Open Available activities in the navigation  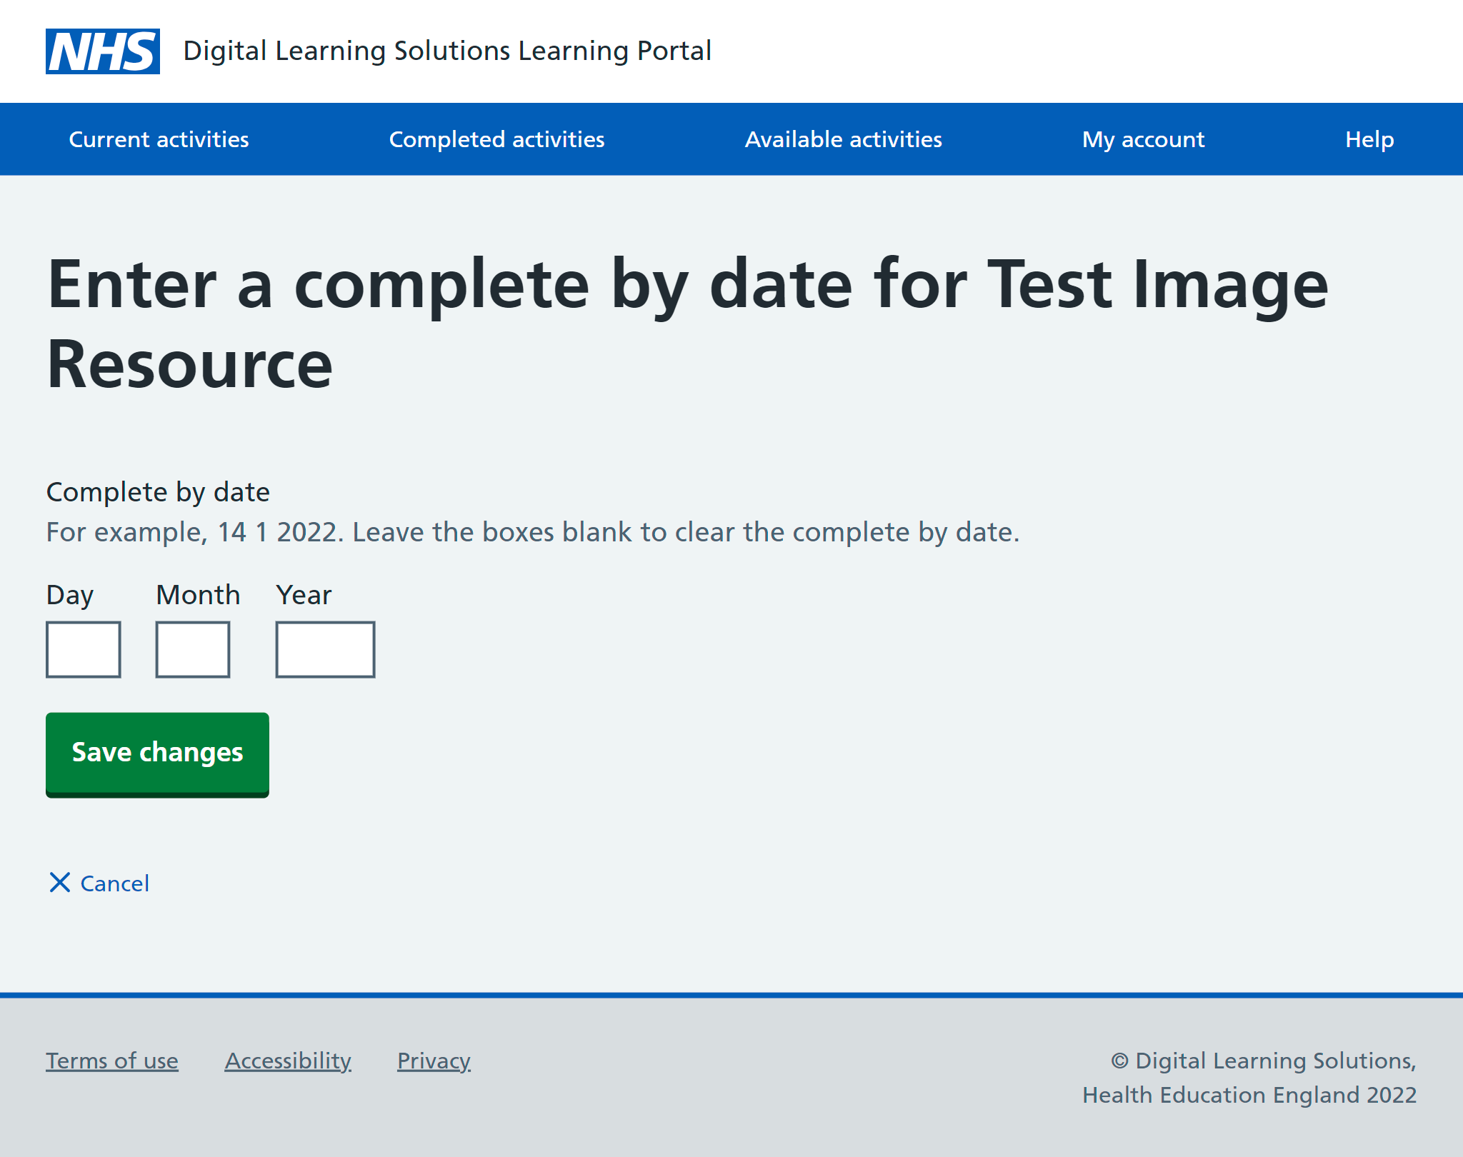pos(843,139)
